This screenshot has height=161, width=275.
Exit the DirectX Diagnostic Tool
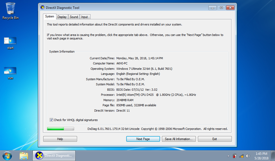point(215,139)
